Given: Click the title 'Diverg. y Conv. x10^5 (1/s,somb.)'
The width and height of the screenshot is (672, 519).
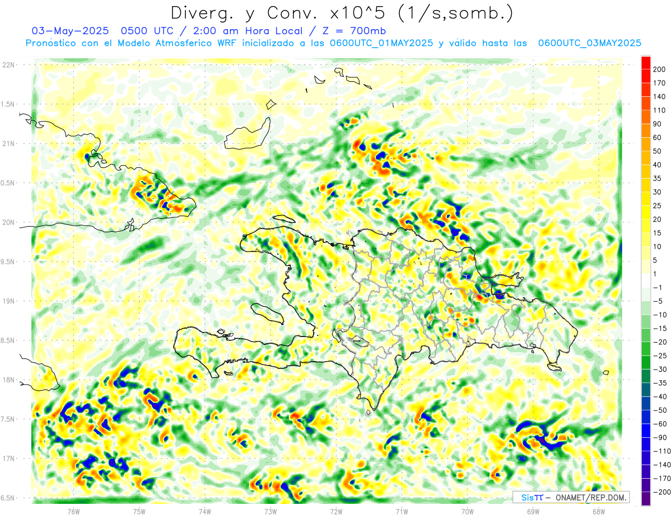Looking at the screenshot, I should pyautogui.click(x=342, y=13).
